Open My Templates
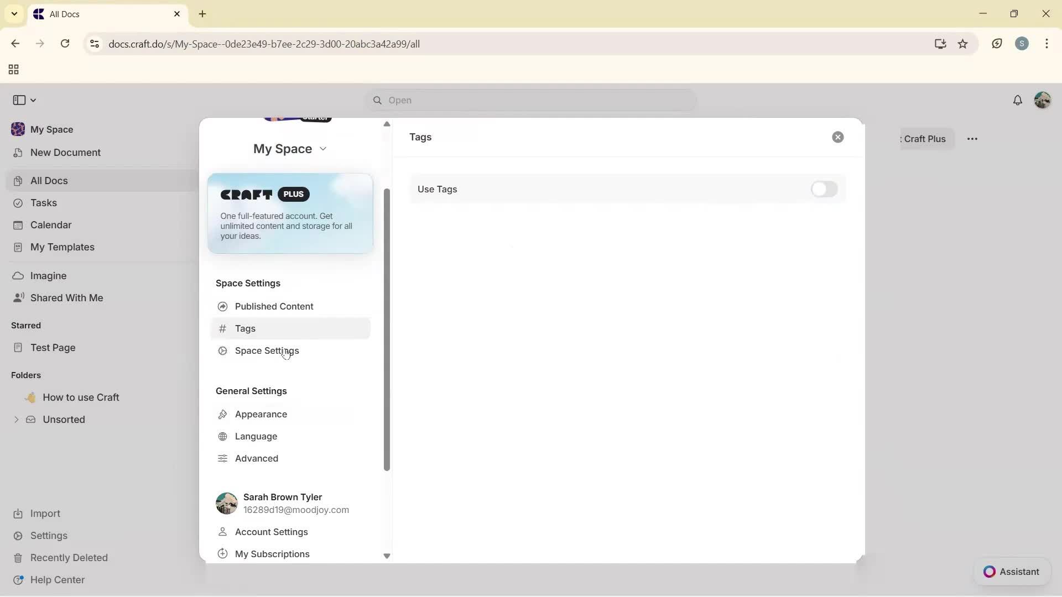The image size is (1062, 597). 61,247
